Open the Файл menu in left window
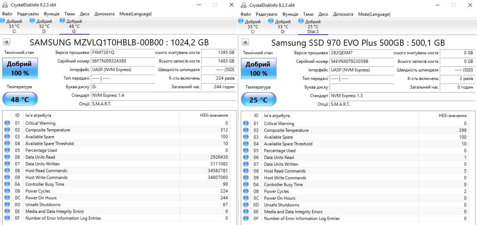This screenshot has width=477, height=225. 7,14
